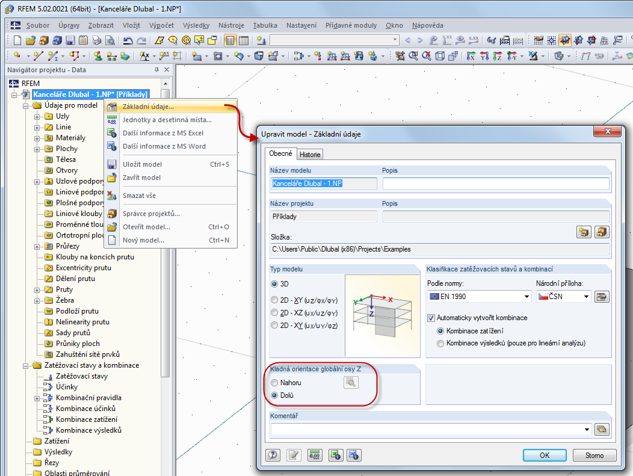Select the 2D - XZ (ux/uz/φy) model type
Screen dimensions: 633x476
pos(274,313)
